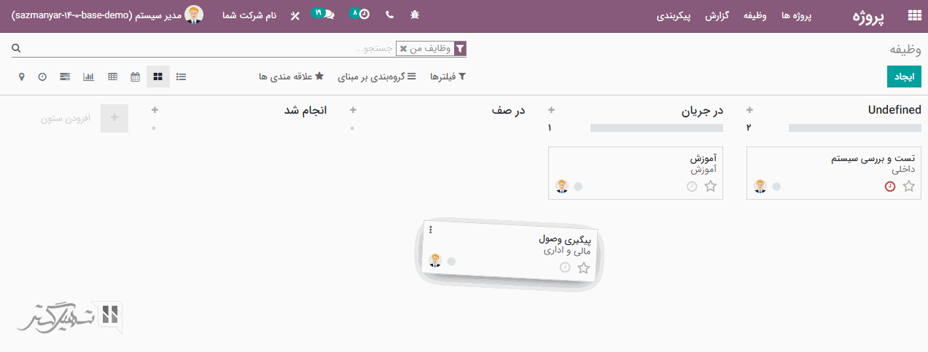Open the activities clock icon in navbar
The width and height of the screenshot is (928, 352).
point(364,15)
